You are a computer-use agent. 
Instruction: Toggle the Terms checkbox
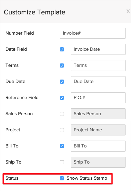62,65
